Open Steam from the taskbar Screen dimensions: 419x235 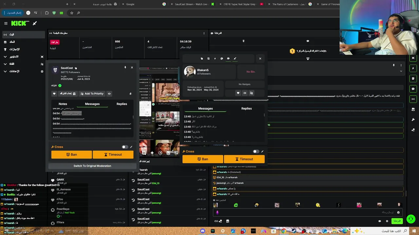[294, 231]
